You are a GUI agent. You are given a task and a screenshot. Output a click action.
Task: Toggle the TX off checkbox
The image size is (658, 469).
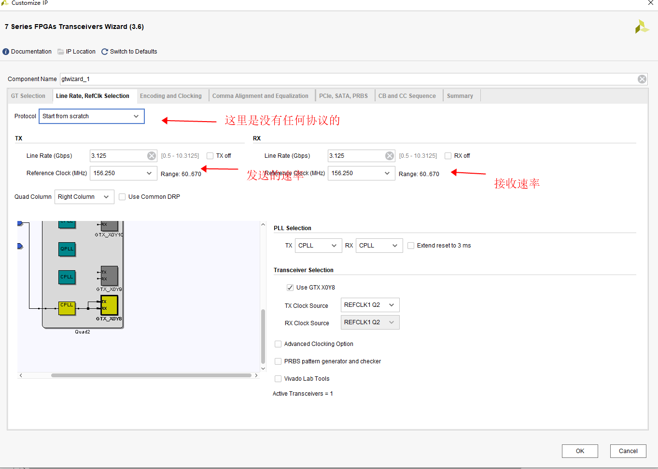coord(210,156)
